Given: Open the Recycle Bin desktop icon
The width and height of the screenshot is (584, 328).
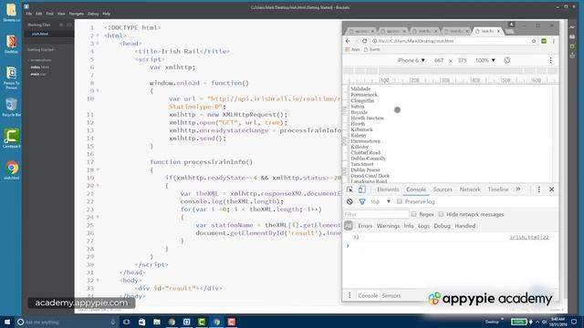Looking at the screenshot, I should (11, 108).
